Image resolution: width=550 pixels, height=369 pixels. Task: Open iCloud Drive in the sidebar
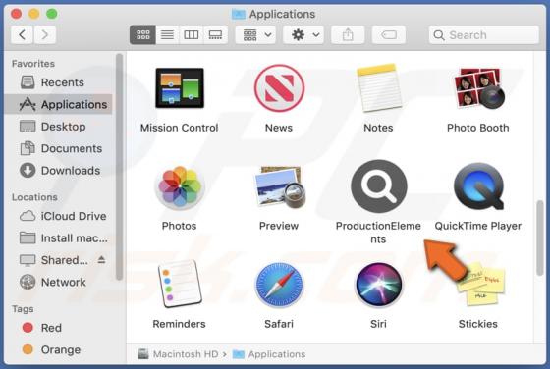(x=59, y=216)
